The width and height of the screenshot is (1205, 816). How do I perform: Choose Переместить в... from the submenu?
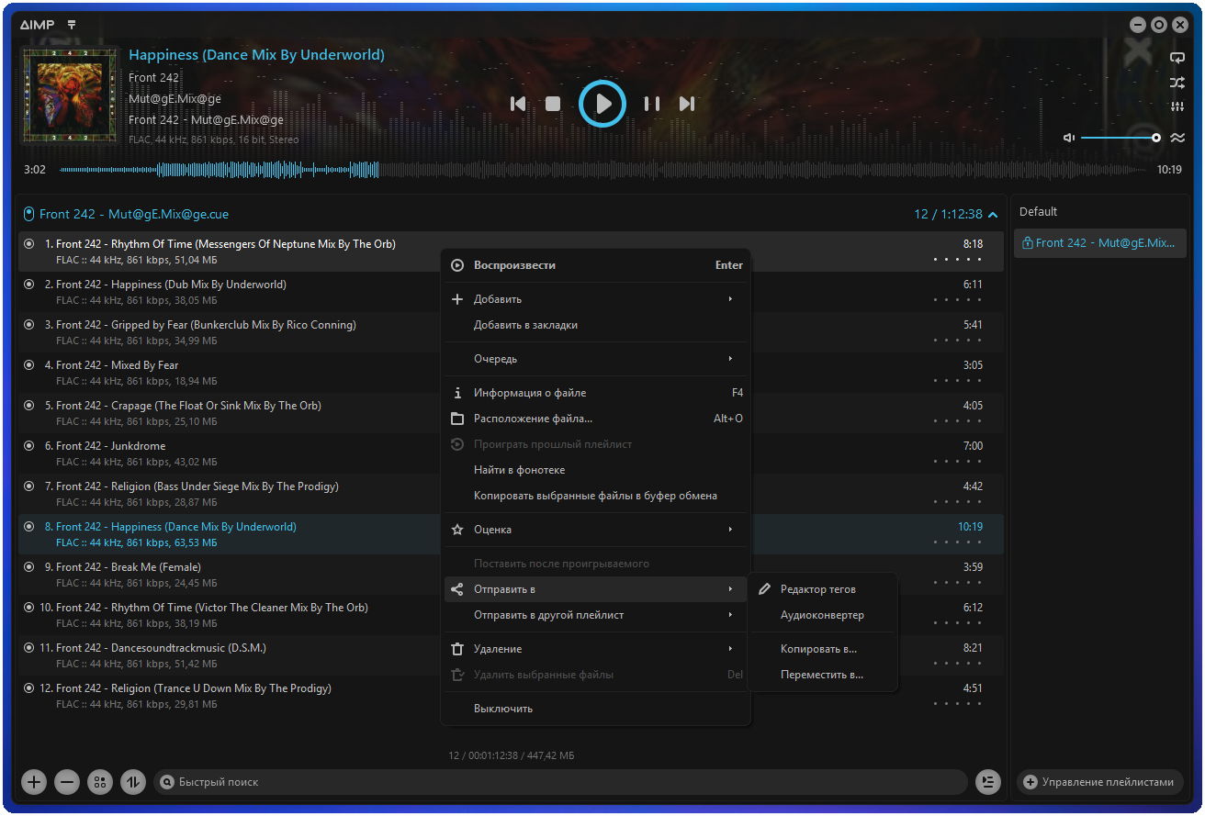point(824,675)
